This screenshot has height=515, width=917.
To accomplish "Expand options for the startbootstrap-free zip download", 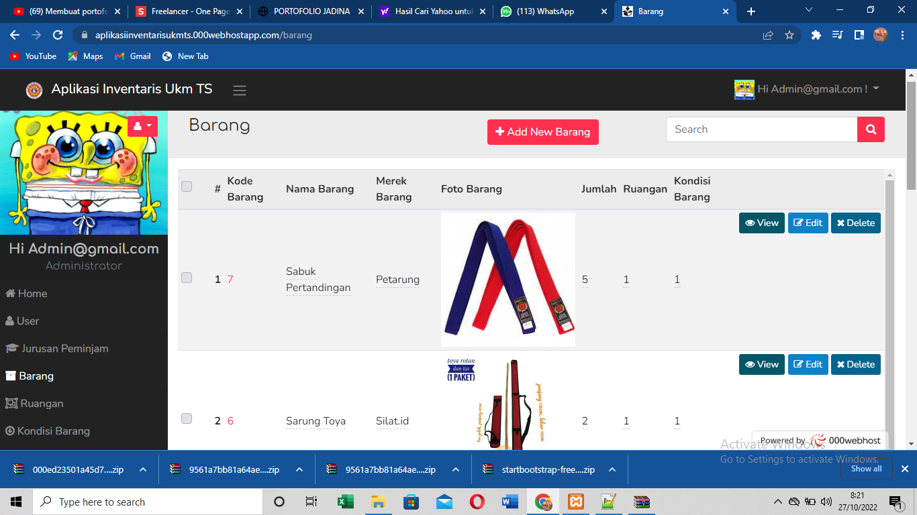I will click(612, 469).
